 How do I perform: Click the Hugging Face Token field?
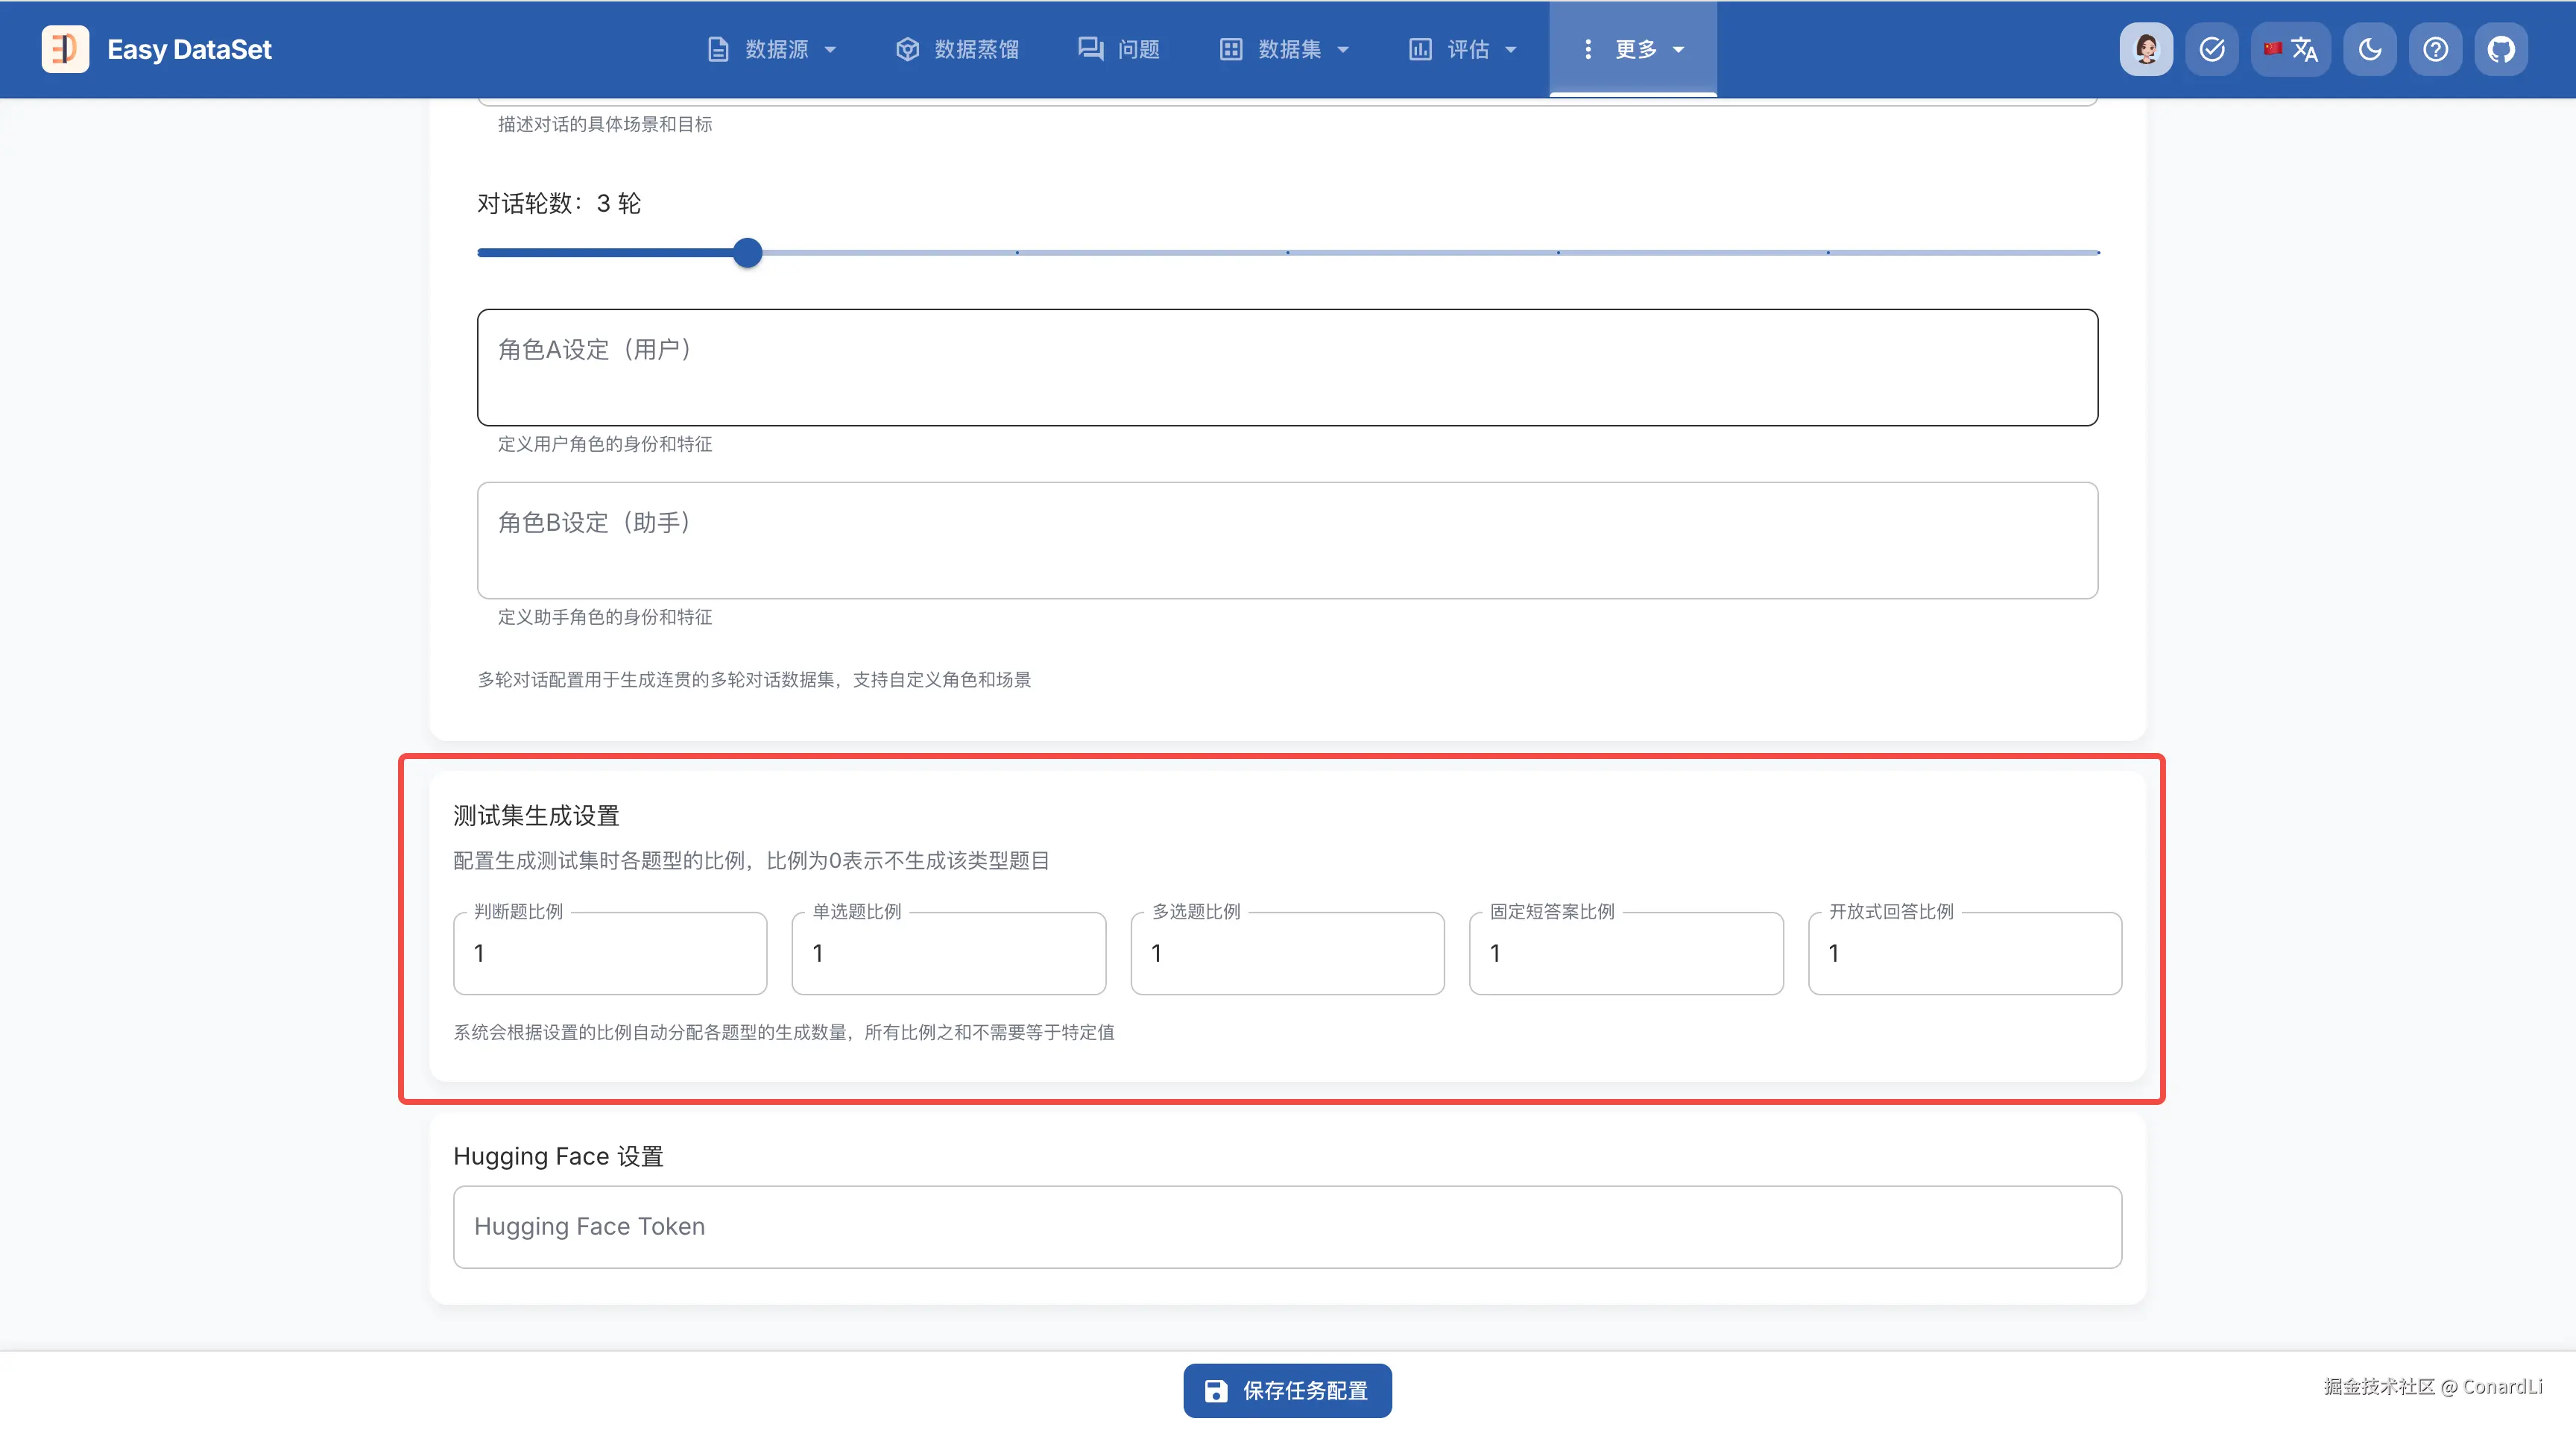point(1287,1227)
